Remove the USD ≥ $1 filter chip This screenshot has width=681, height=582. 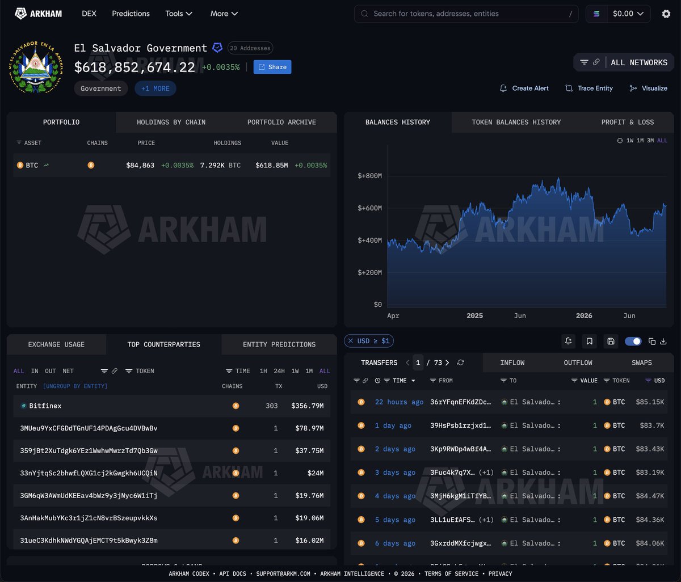(x=351, y=341)
